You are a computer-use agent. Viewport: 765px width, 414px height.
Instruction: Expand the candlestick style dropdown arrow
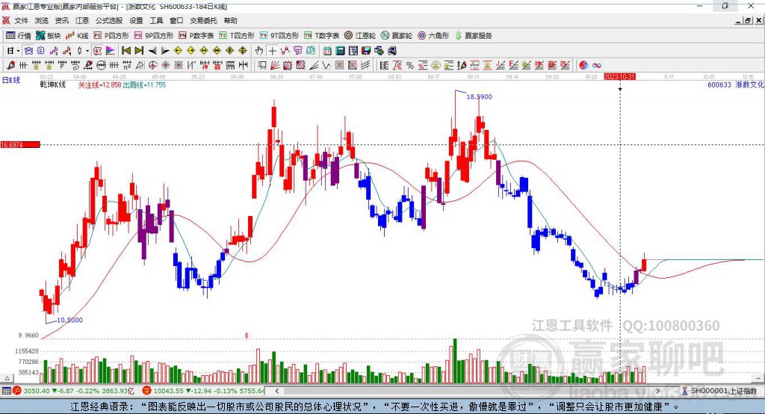click(87, 51)
